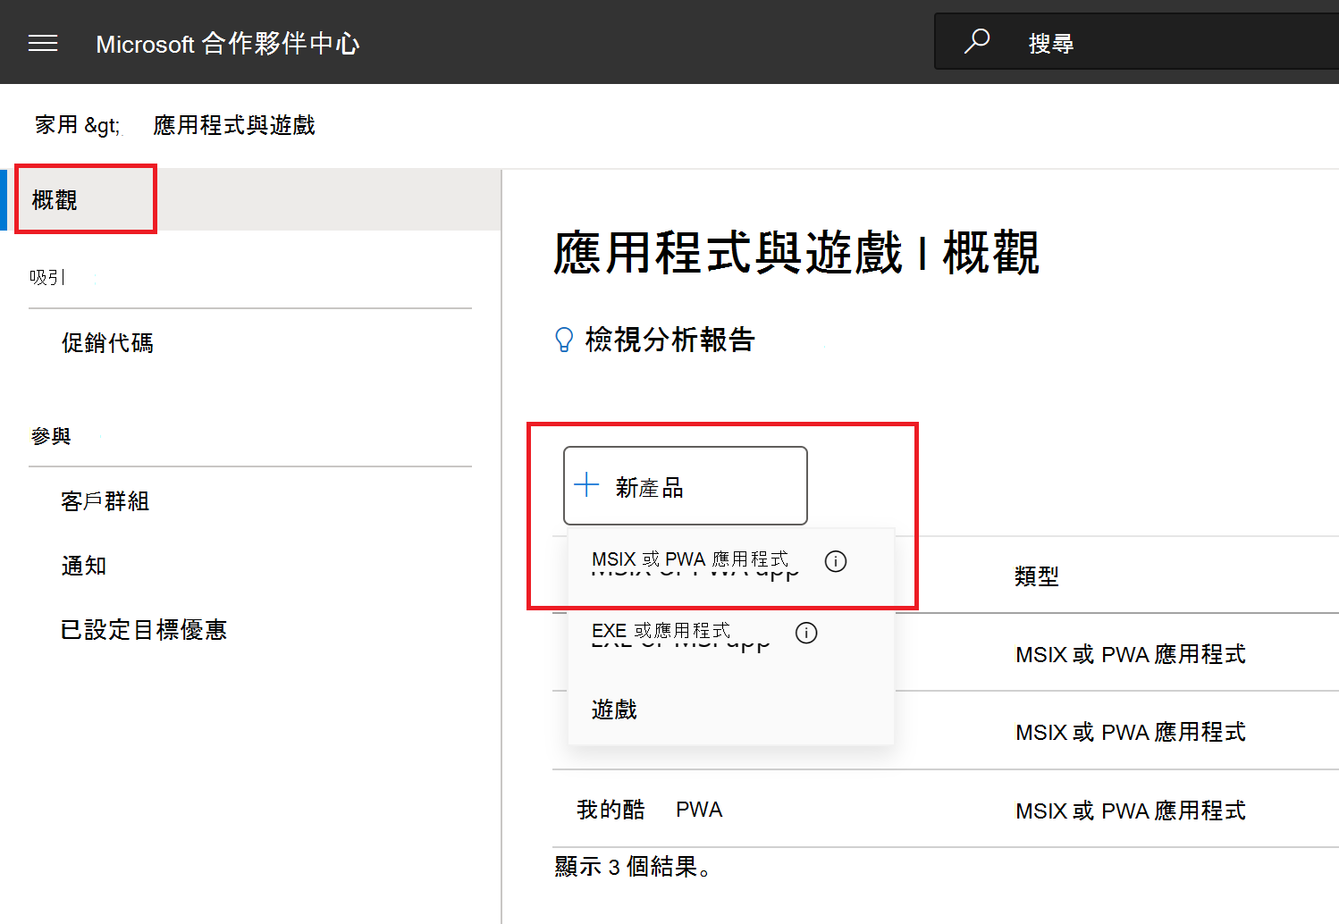
Task: Open the 檢視分析報告 link
Action: point(670,340)
